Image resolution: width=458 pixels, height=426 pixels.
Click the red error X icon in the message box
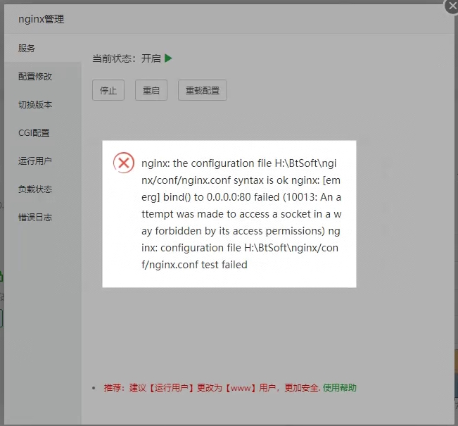coord(124,163)
